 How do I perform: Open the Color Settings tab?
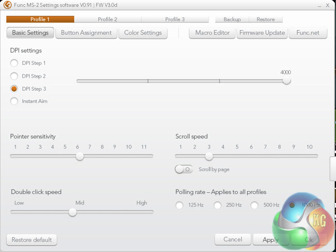[143, 33]
